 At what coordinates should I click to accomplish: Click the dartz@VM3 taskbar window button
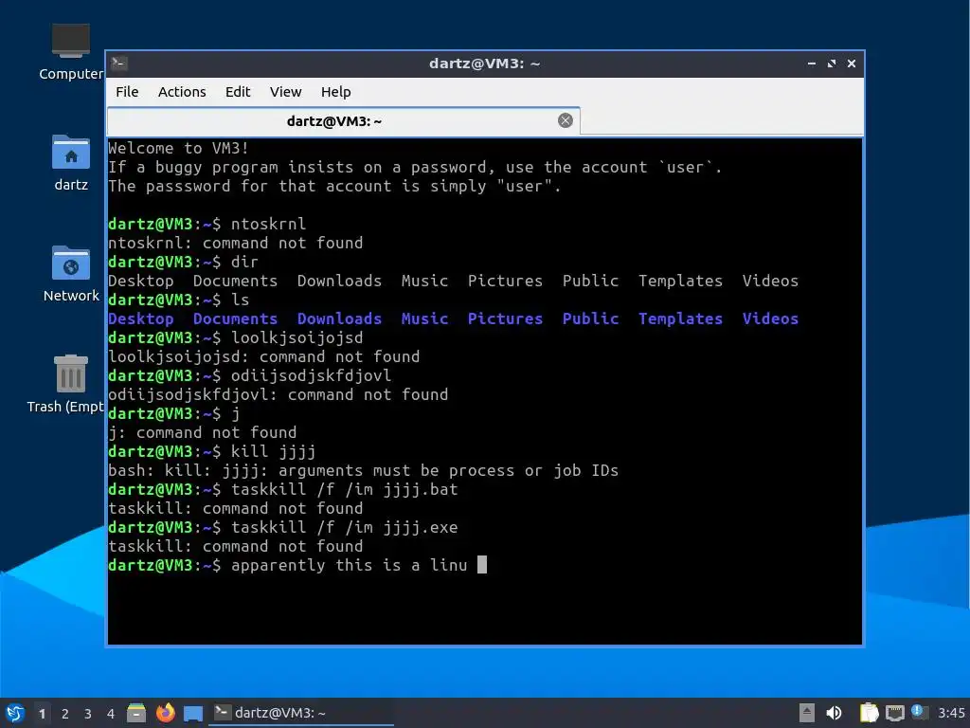(x=301, y=713)
